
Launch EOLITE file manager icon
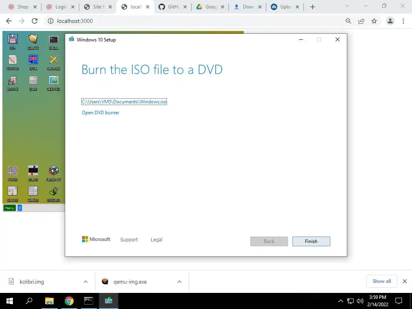(33, 42)
